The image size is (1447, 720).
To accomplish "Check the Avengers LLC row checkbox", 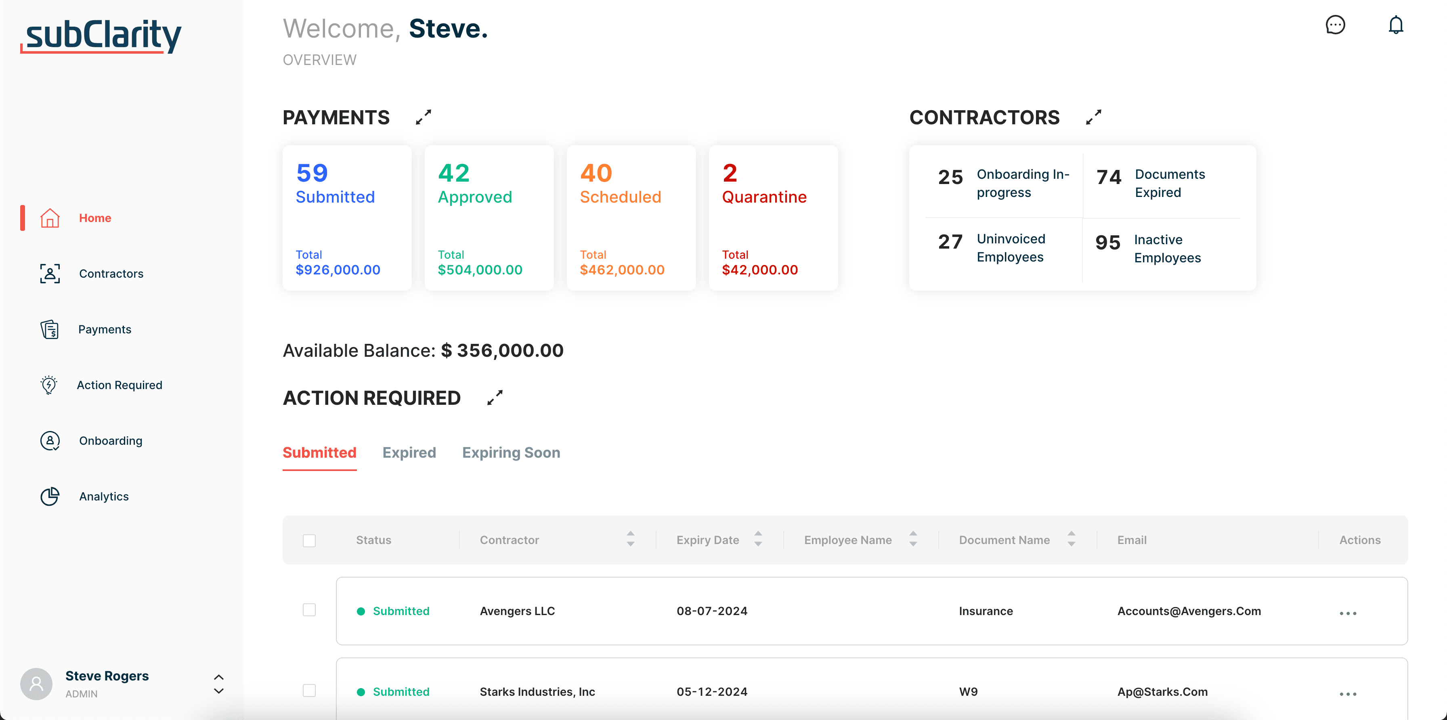I will [309, 610].
